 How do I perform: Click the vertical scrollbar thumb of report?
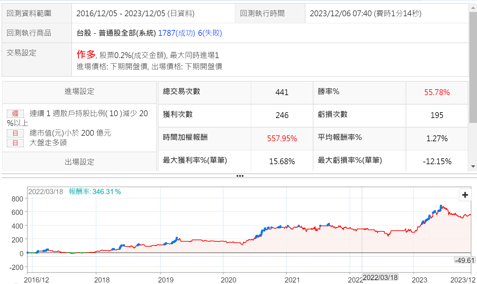[x=473, y=67]
